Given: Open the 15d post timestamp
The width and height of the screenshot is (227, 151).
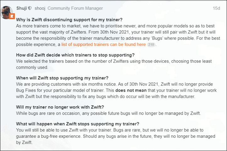Looking at the screenshot, I should tap(216, 8).
